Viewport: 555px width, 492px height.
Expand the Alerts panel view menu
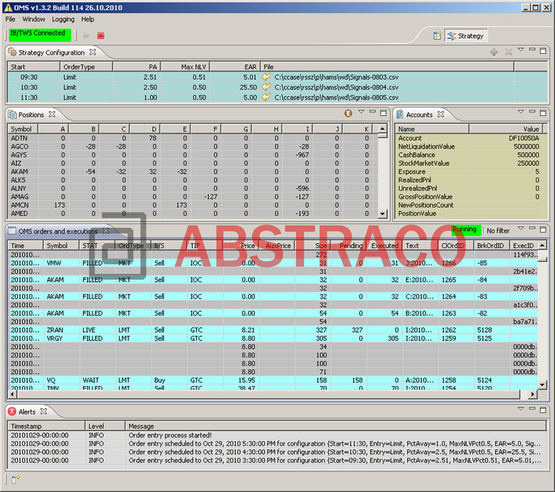click(x=521, y=409)
